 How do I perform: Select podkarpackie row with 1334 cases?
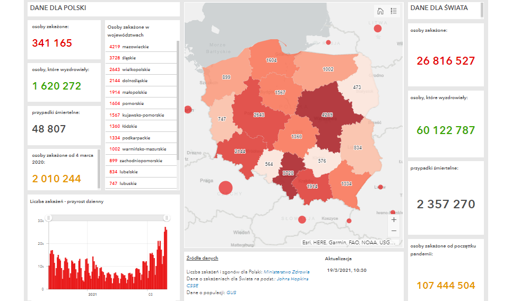[141, 138]
